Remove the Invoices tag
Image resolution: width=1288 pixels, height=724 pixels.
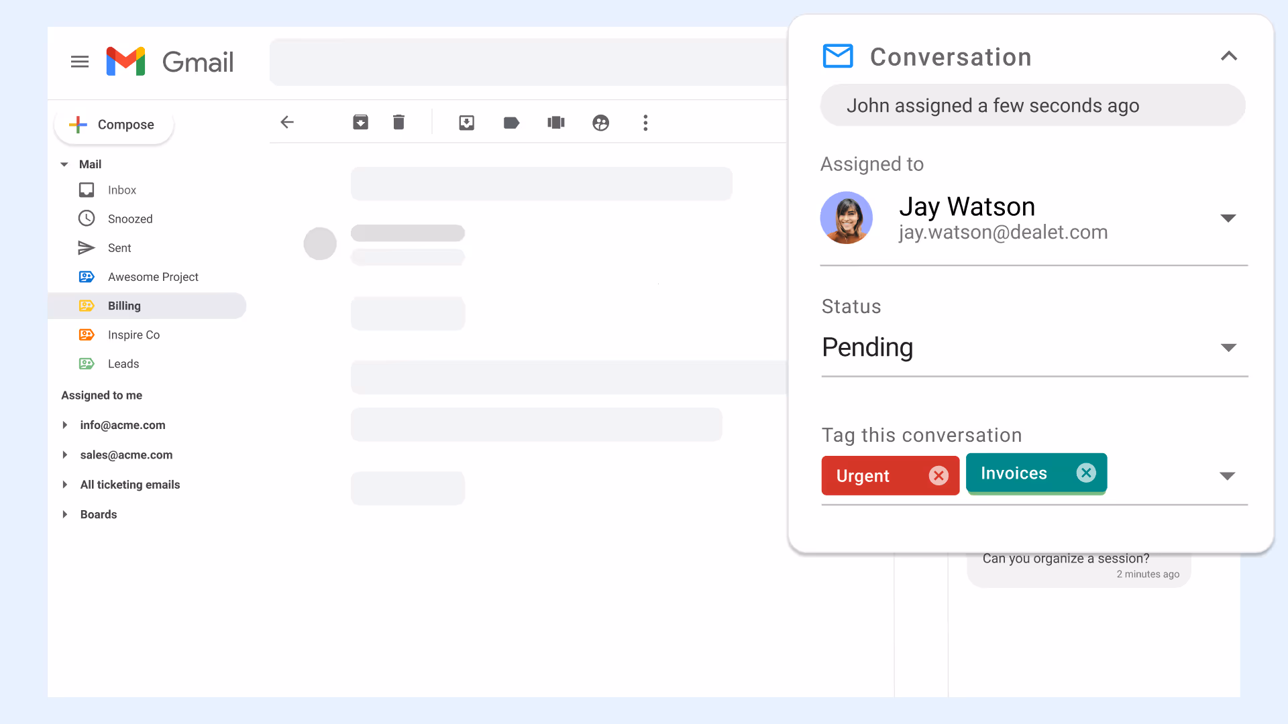[1085, 473]
